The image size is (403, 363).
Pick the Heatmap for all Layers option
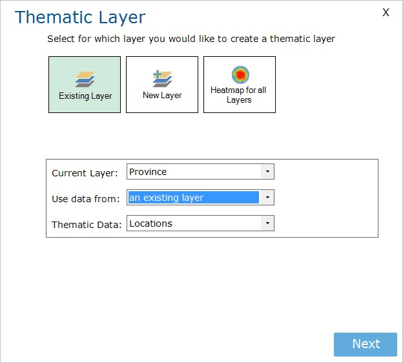click(239, 85)
